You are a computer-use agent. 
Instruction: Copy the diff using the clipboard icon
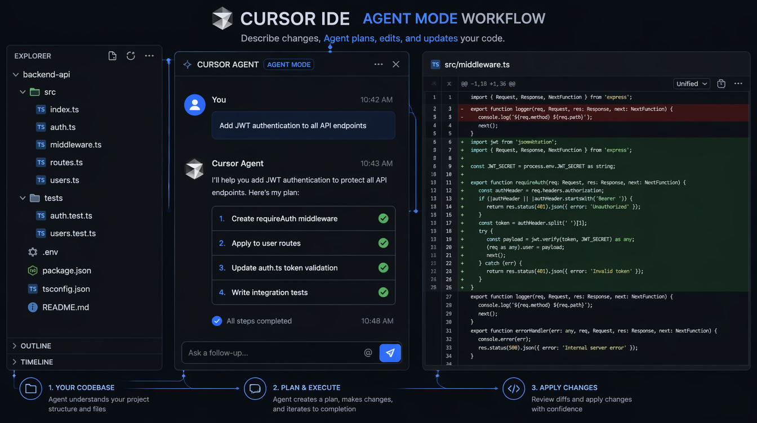pos(721,83)
